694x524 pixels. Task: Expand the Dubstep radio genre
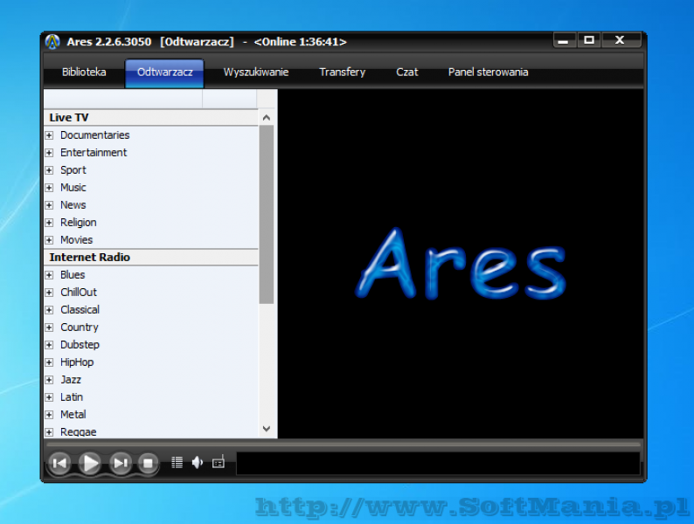pyautogui.click(x=49, y=345)
